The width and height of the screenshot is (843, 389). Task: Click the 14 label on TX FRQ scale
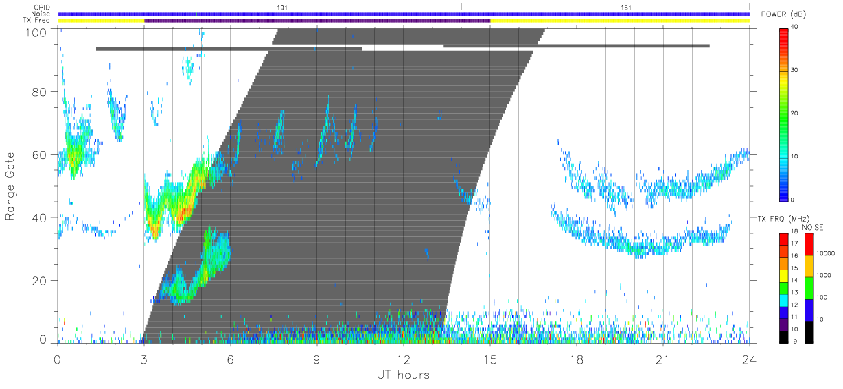[x=794, y=281]
